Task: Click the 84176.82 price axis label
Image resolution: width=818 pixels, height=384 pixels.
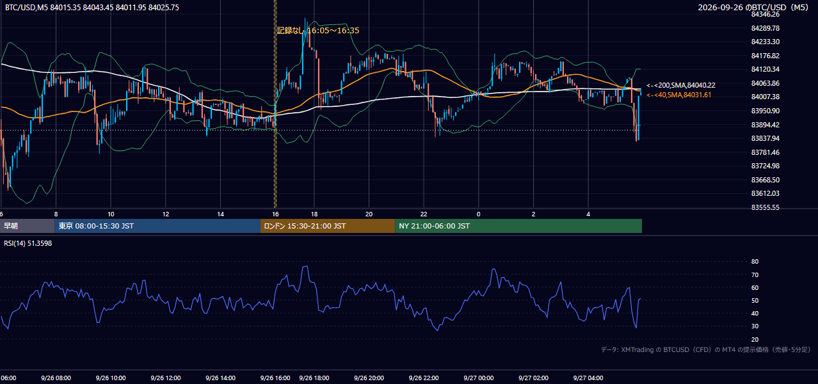Action: point(766,56)
